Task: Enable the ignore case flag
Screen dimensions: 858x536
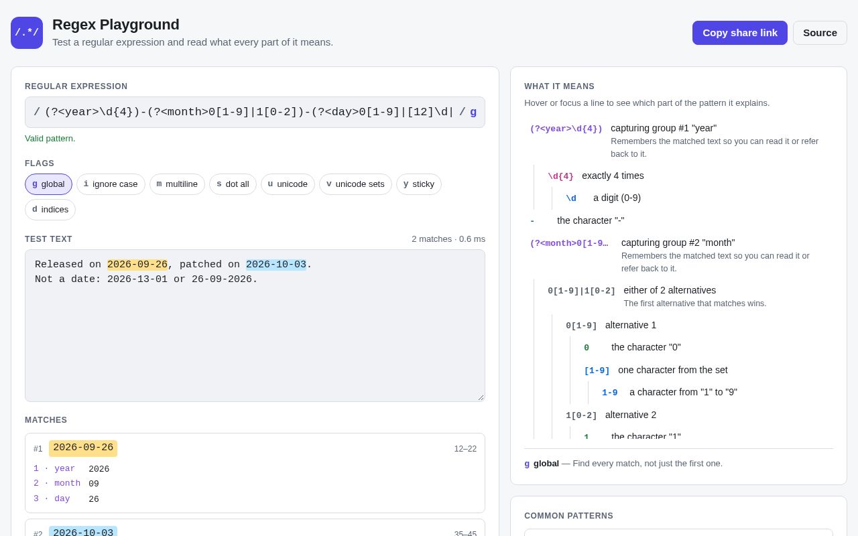Action: 111,184
